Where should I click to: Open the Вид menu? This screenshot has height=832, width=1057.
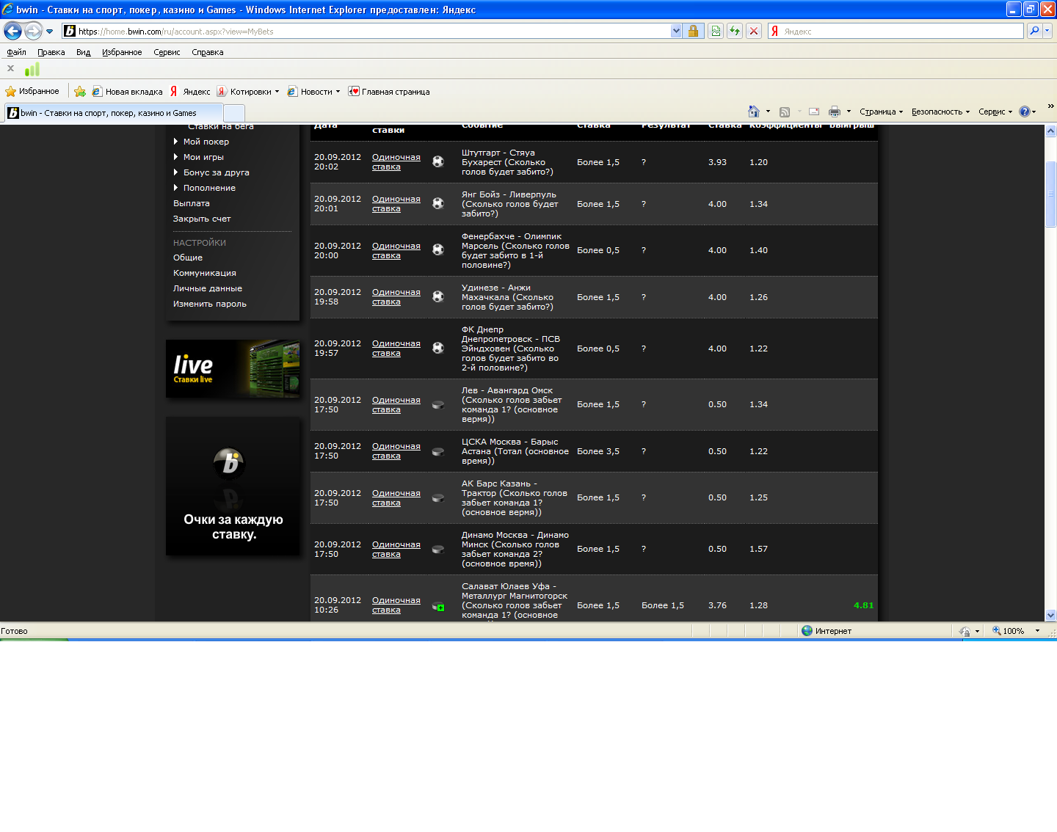click(x=83, y=52)
